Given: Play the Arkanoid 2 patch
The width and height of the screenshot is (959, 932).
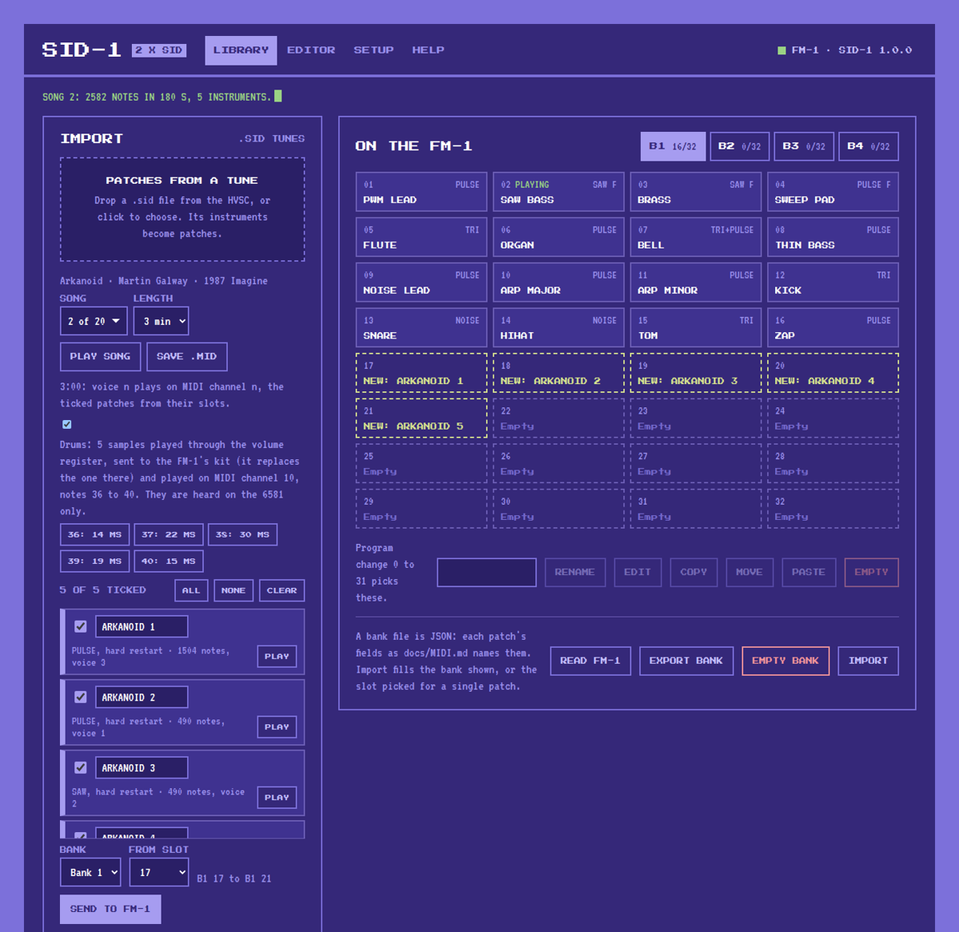Looking at the screenshot, I should pos(277,727).
